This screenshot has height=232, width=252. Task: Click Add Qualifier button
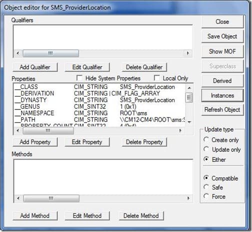[35, 67]
